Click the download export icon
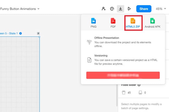Viewport: 169px width, 112px height. pos(120,9)
